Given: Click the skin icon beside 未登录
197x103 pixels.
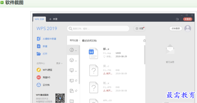Looking at the screenshot, I should coord(177,19).
